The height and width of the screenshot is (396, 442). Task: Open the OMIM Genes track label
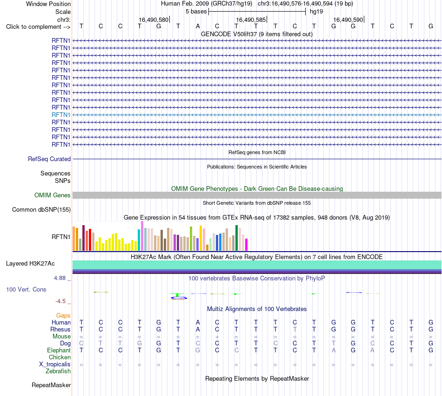(x=52, y=195)
